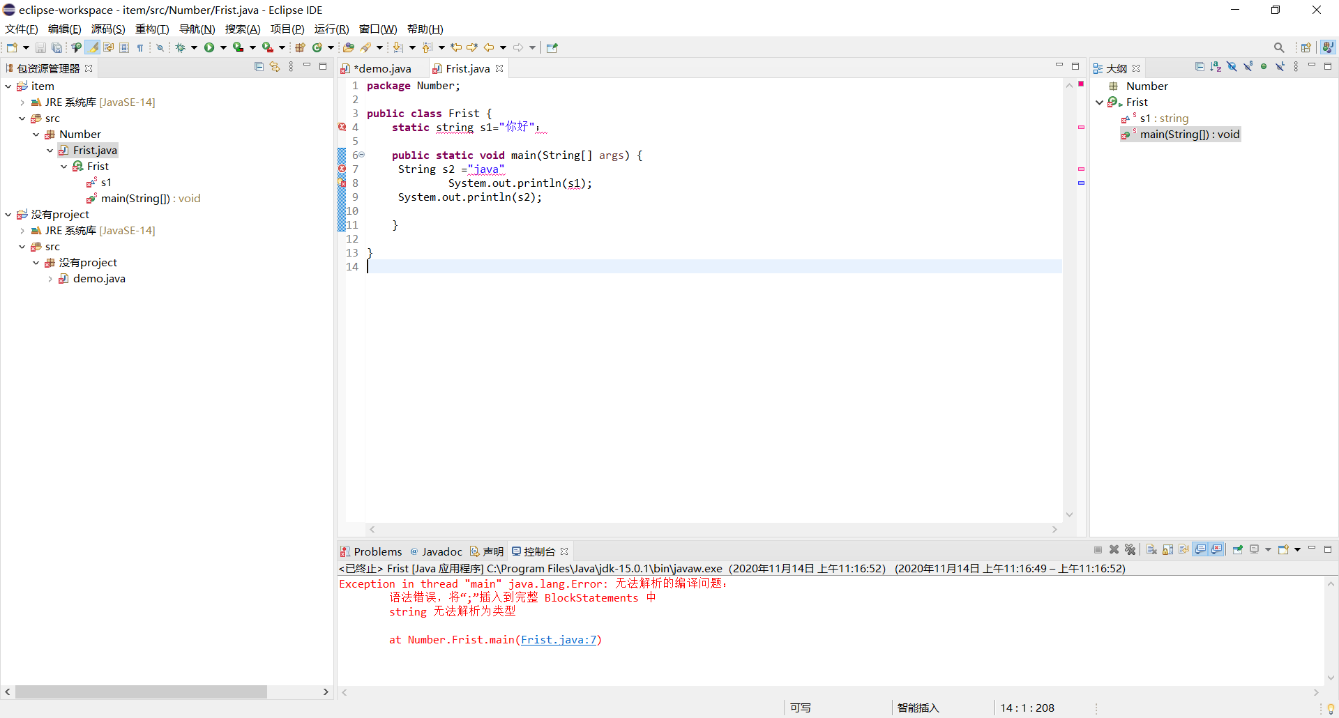Open the 源码(S) menu
Viewport: 1339px width, 718px height.
tap(108, 29)
